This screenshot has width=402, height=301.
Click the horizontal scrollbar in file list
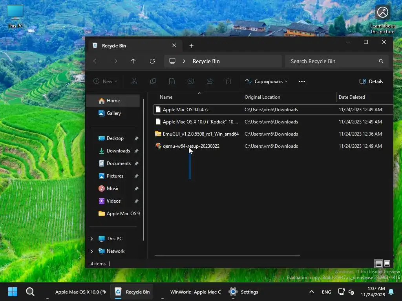(227, 256)
